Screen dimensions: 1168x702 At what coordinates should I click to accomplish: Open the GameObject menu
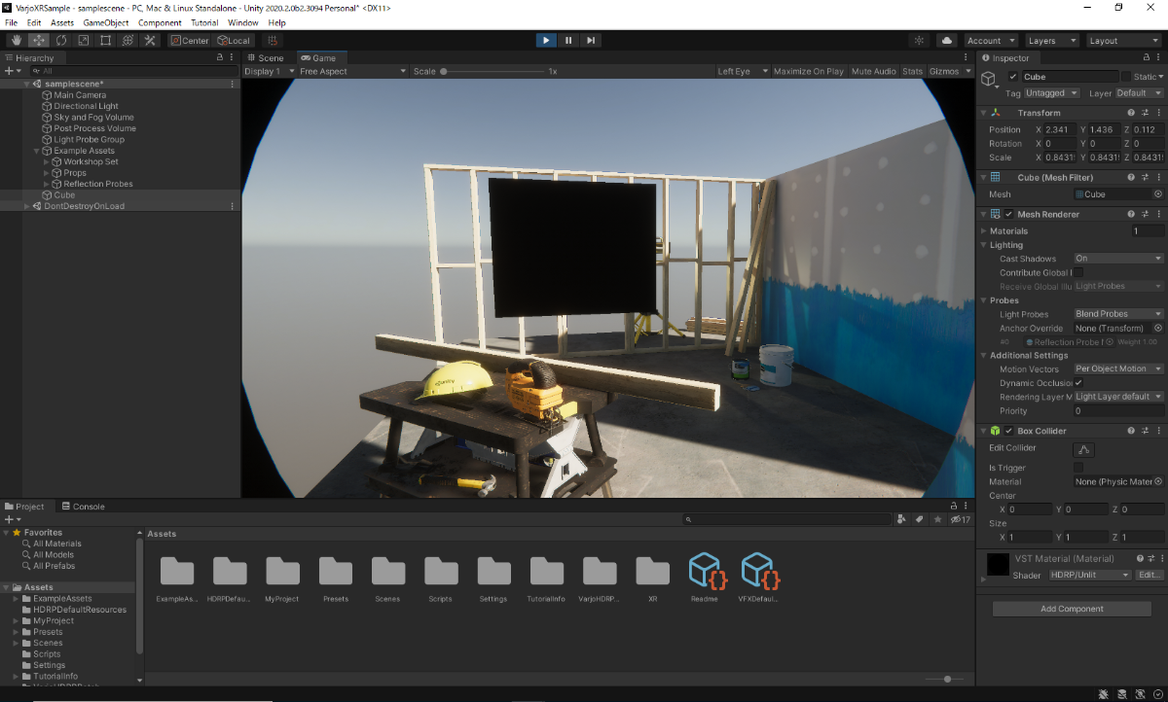point(105,22)
